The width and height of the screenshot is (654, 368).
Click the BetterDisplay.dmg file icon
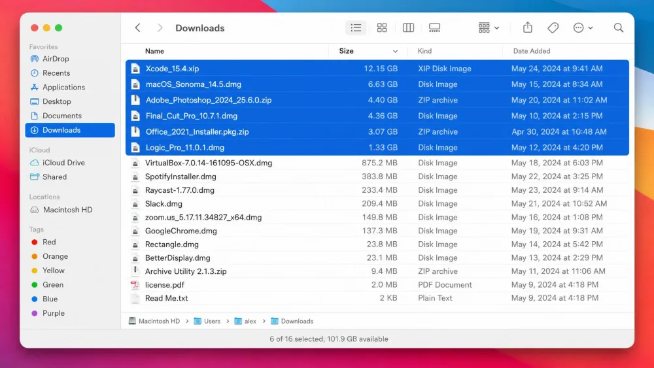click(135, 258)
